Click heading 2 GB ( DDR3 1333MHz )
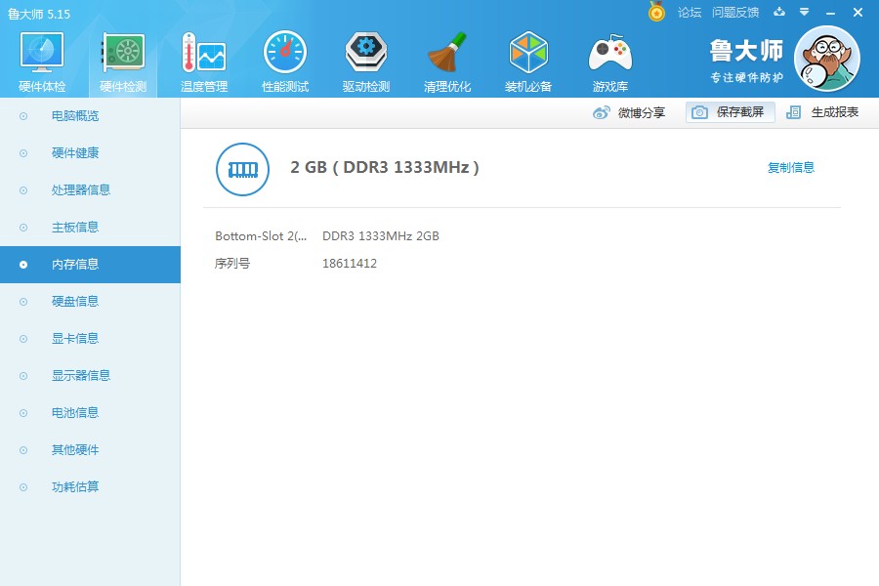 click(x=385, y=167)
